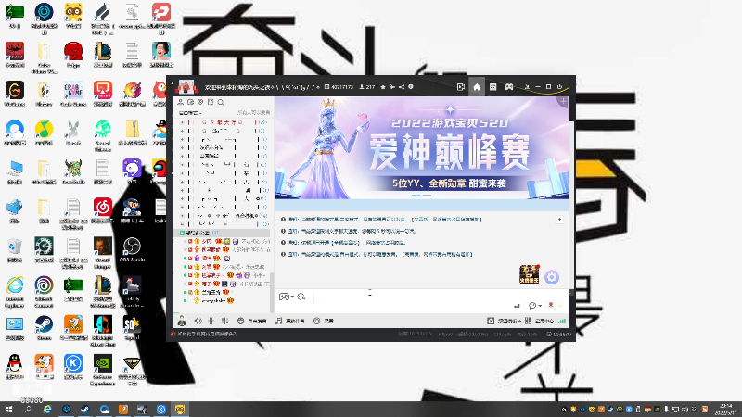Screen dimensions: 742x417
Task: Open the user icon above channel list
Action: pyautogui.click(x=180, y=102)
